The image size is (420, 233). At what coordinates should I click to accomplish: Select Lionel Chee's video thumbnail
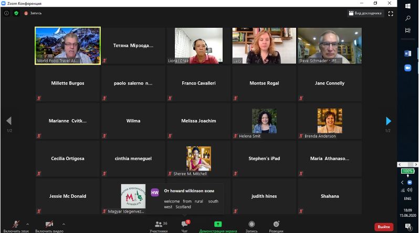198,46
